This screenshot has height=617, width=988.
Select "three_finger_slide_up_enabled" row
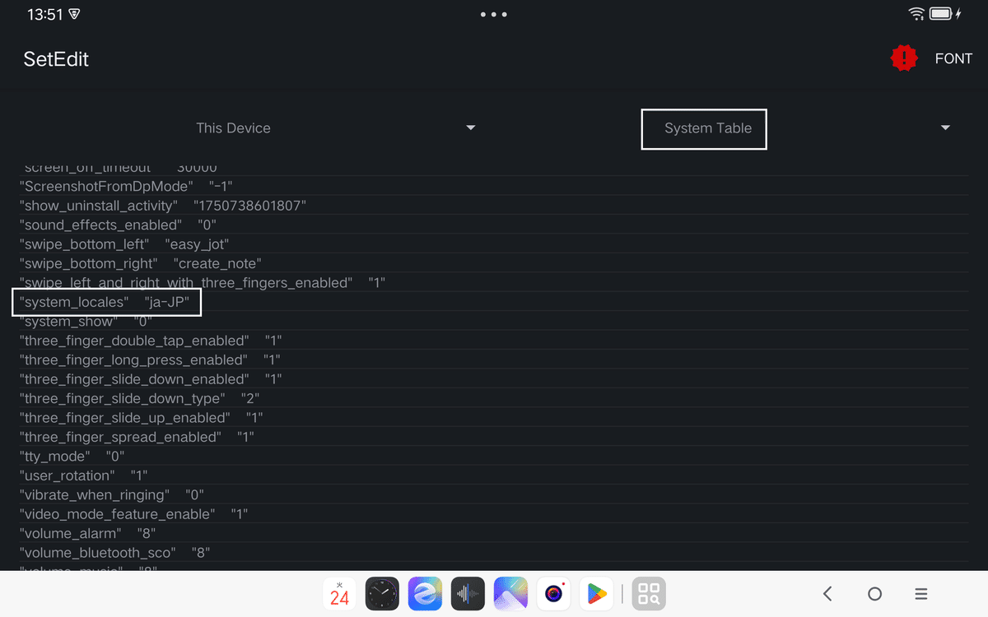click(x=494, y=418)
